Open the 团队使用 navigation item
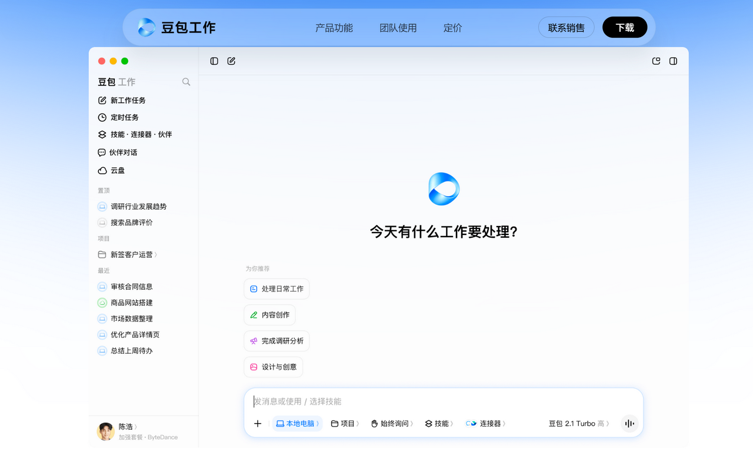Image resolution: width=753 pixels, height=471 pixels. point(398,28)
